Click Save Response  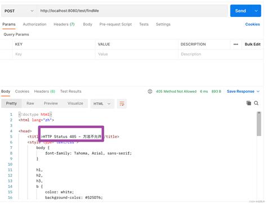241,92
